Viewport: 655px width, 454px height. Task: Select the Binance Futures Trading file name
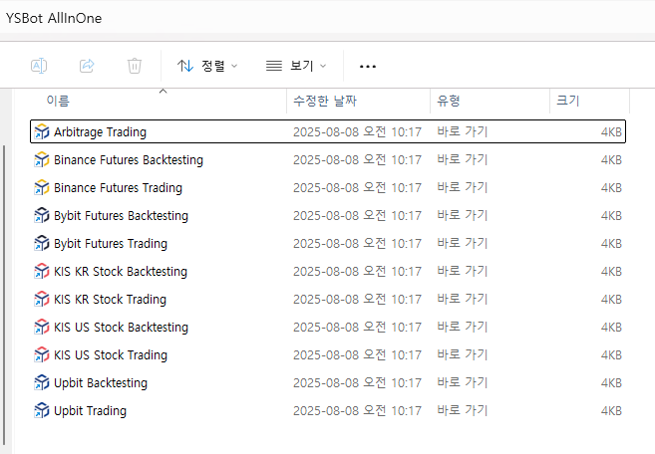[119, 188]
